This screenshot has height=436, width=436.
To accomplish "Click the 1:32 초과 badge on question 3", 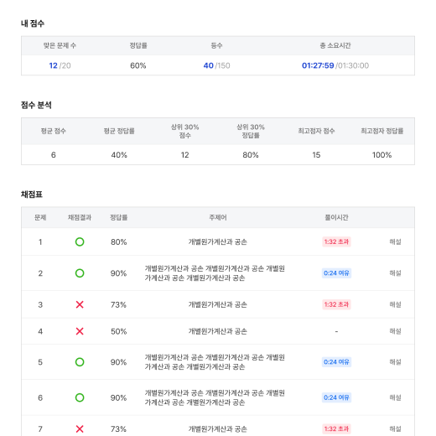I will point(336,304).
